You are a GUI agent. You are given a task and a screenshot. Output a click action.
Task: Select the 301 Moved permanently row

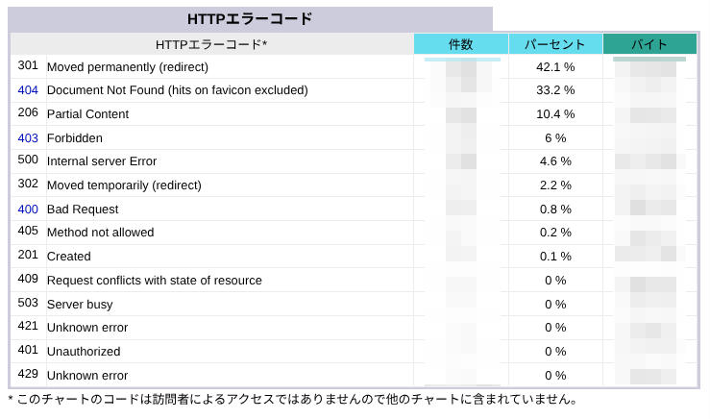(354, 66)
